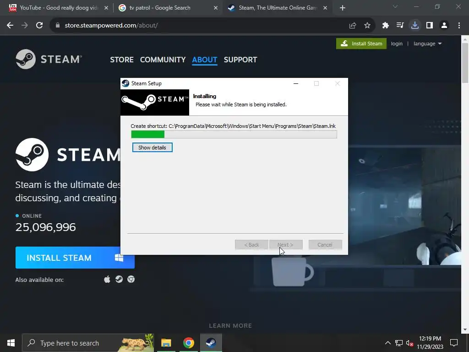The image size is (469, 352).
Task: Click the Steam logo in site header
Action: [x=49, y=59]
